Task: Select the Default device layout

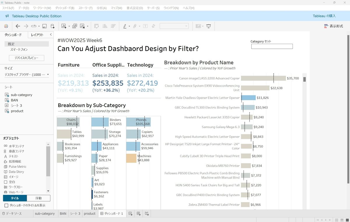Action: 27,44
